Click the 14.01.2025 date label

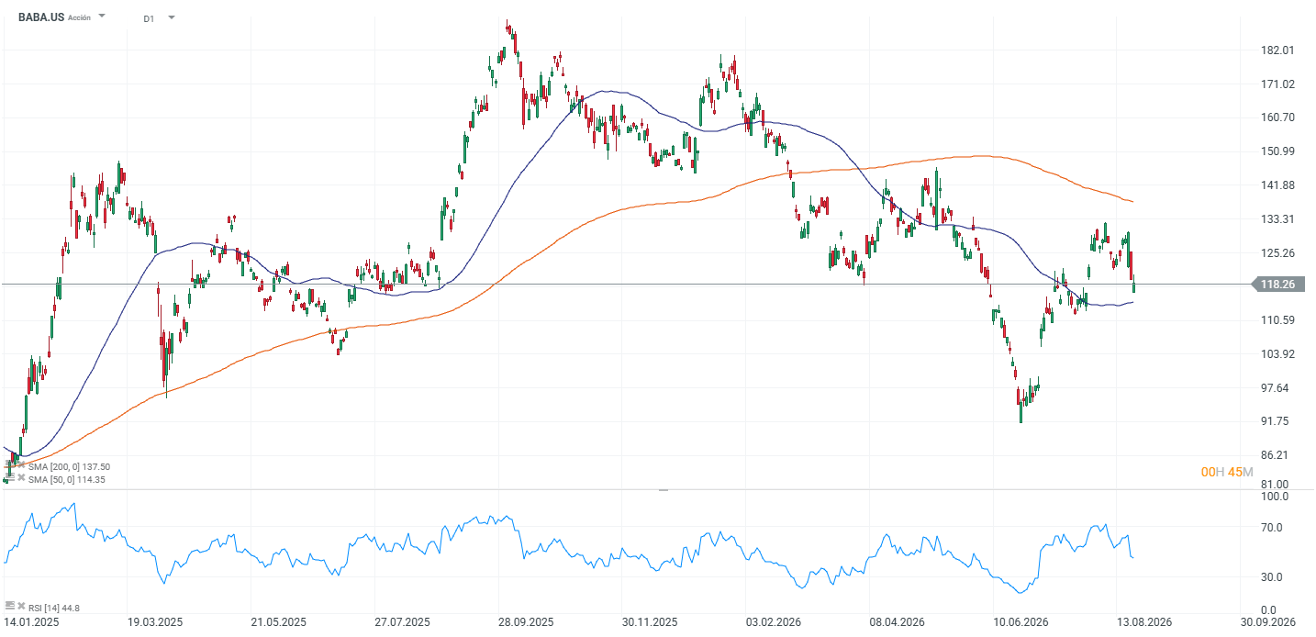(x=32, y=622)
